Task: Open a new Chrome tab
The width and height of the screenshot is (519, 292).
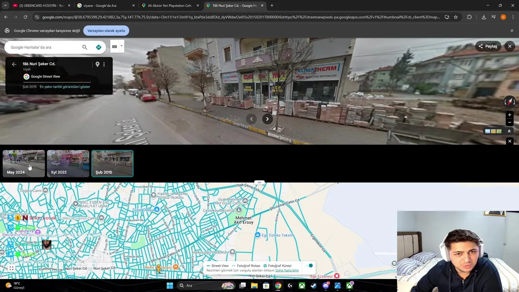Action: tap(272, 6)
